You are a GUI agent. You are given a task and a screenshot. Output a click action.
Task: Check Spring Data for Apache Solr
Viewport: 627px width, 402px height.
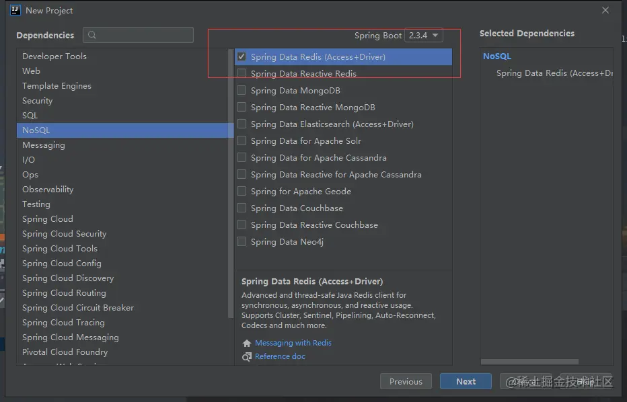click(242, 140)
